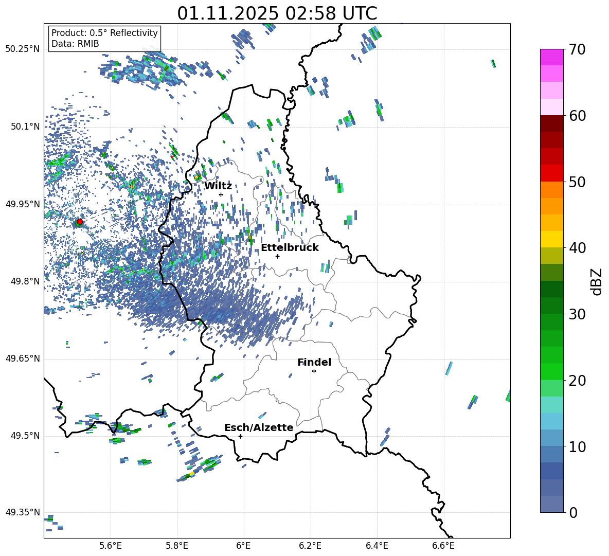This screenshot has width=609, height=556.
Task: Click the timestamp title 01.11.2025 02:58 UTC
Action: pyautogui.click(x=277, y=13)
